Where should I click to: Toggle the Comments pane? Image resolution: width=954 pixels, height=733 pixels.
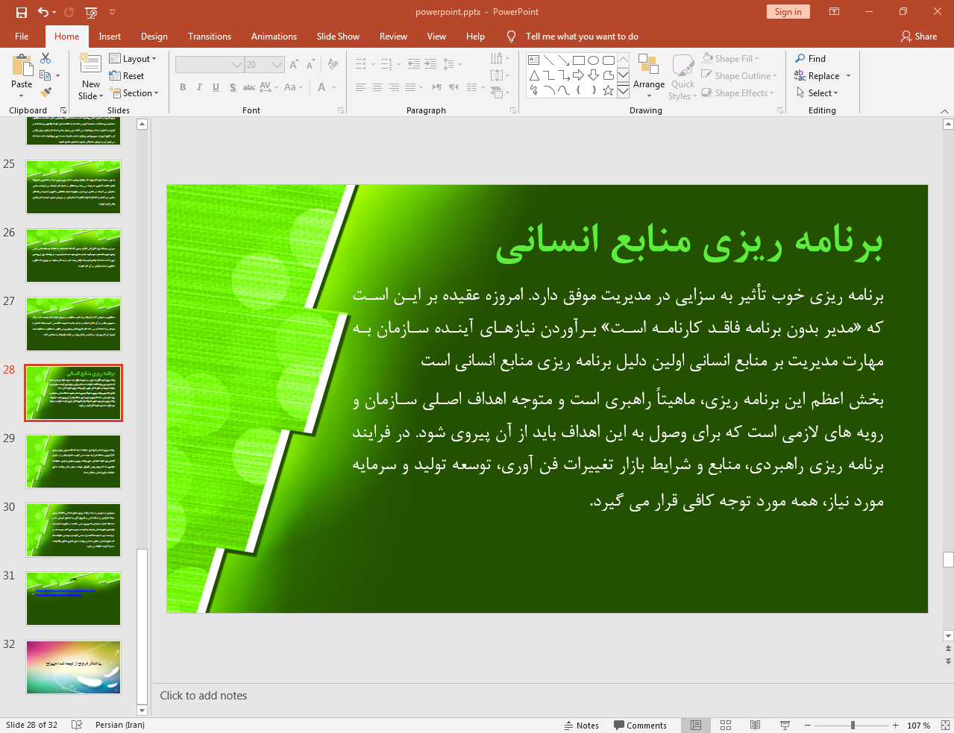tap(640, 725)
